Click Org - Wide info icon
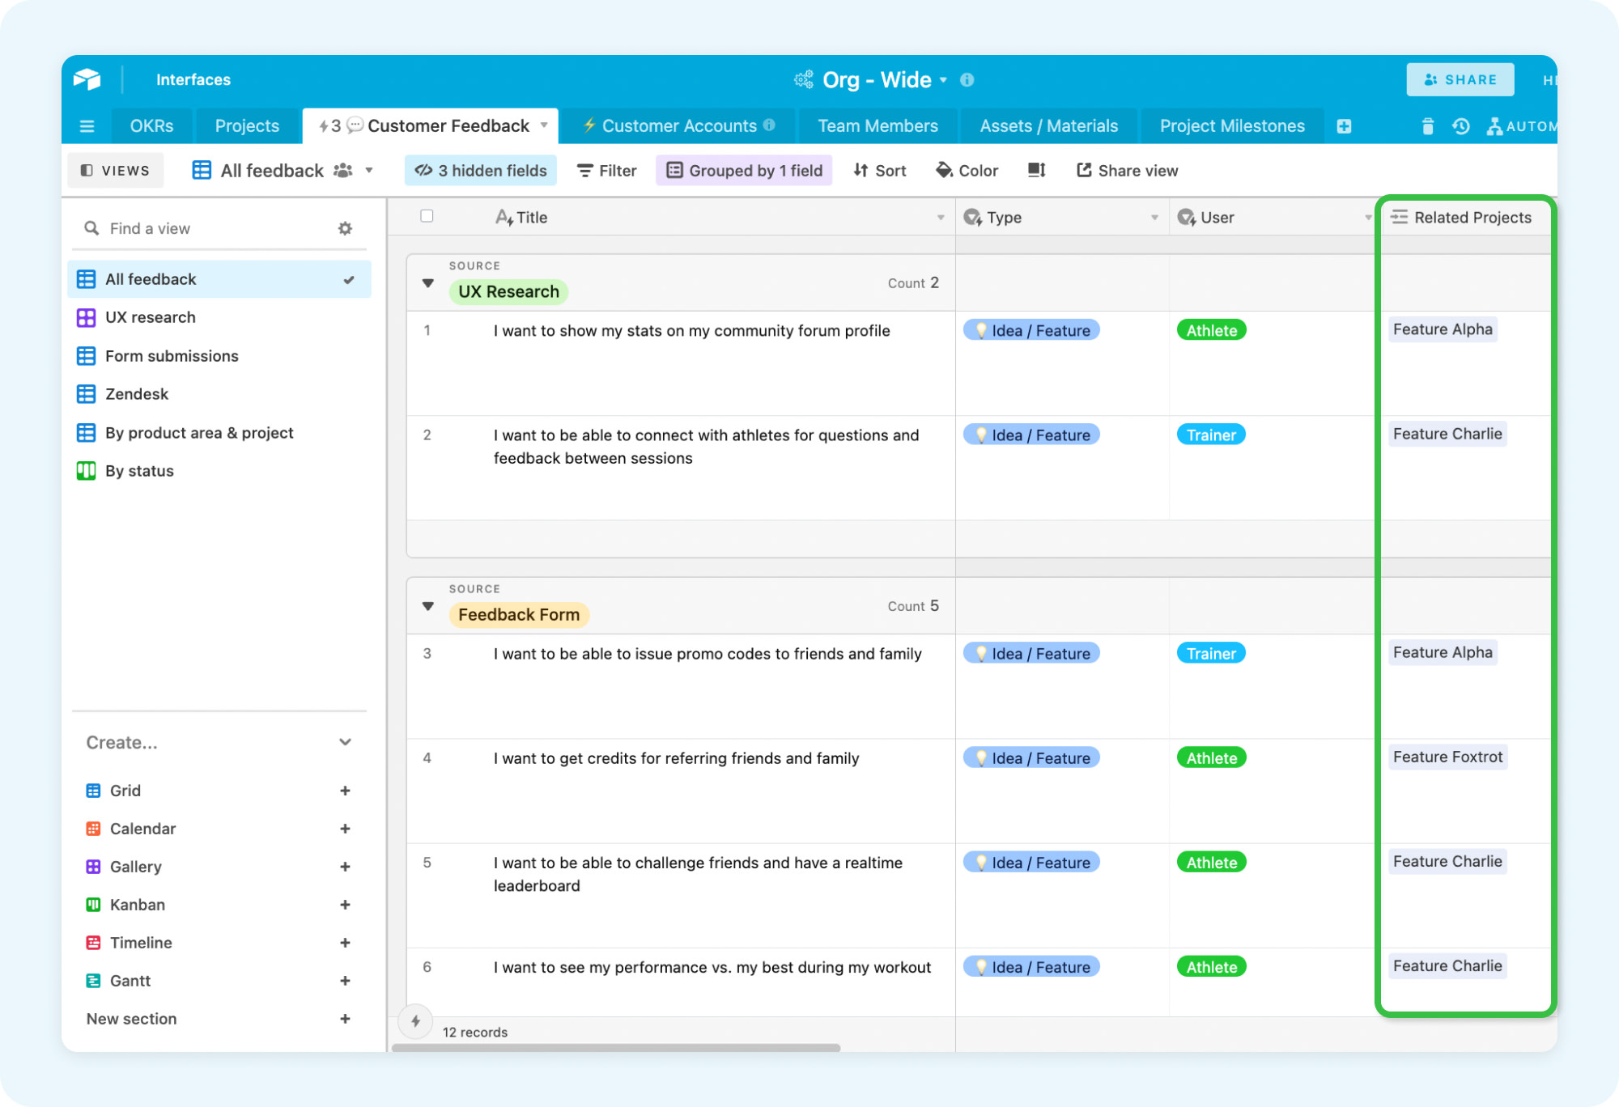 pos(967,80)
